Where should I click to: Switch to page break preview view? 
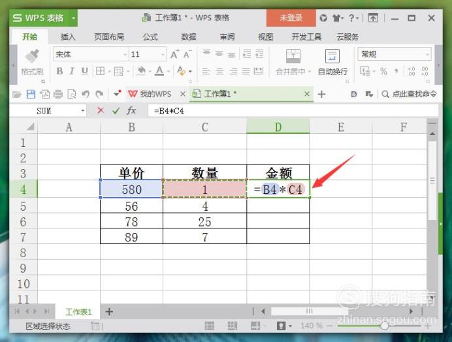(x=233, y=326)
